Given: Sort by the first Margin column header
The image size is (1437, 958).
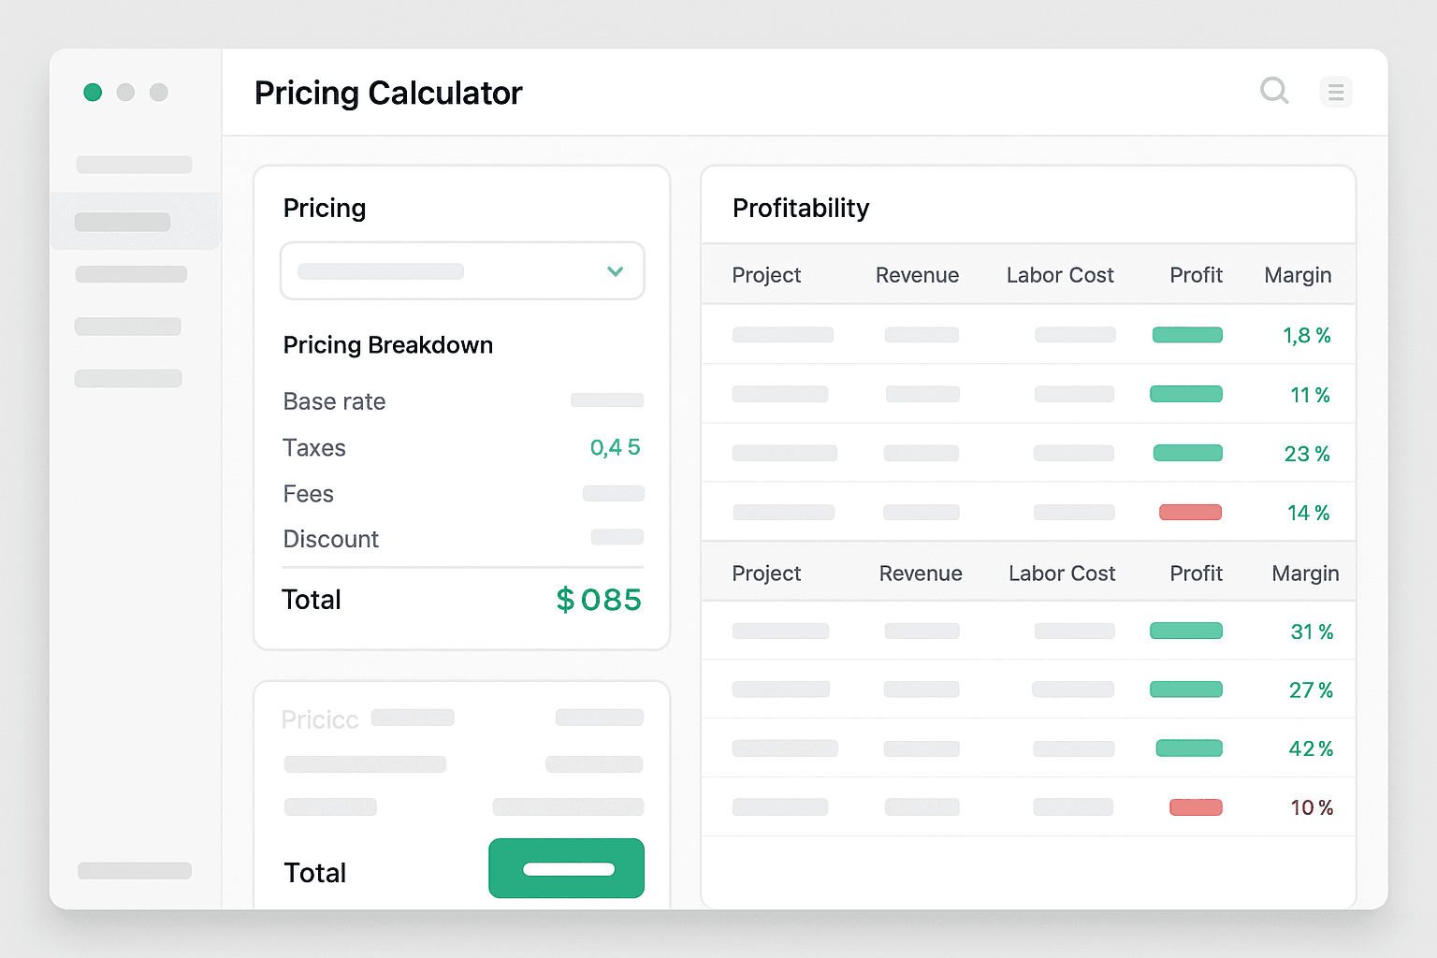Looking at the screenshot, I should click(1297, 275).
